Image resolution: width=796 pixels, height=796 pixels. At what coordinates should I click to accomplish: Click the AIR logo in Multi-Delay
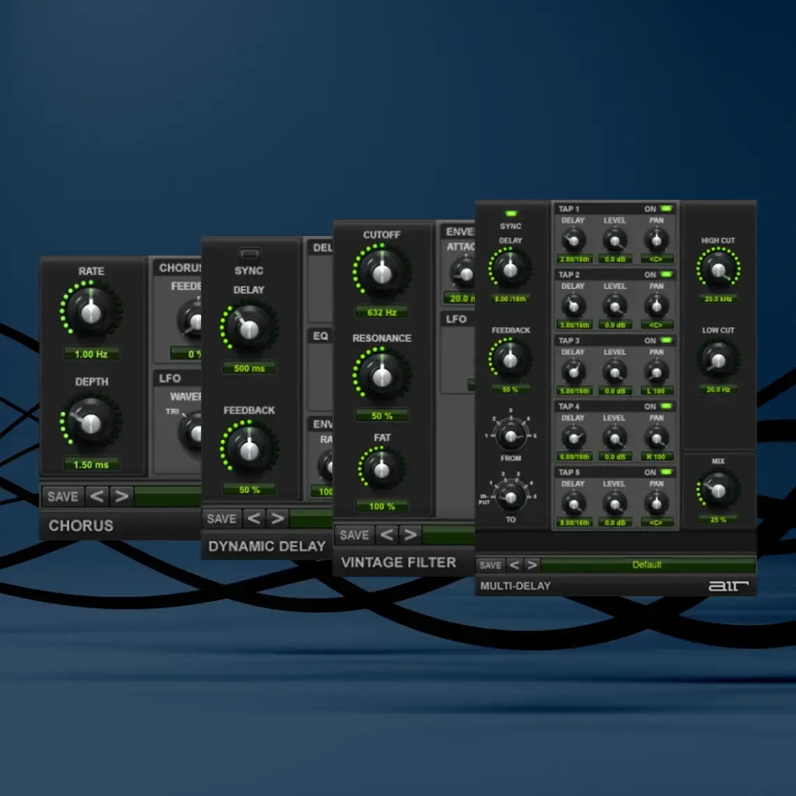coord(728,587)
